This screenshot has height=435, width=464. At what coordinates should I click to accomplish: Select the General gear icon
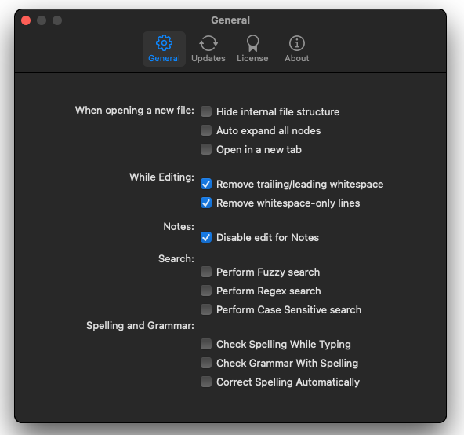(164, 43)
